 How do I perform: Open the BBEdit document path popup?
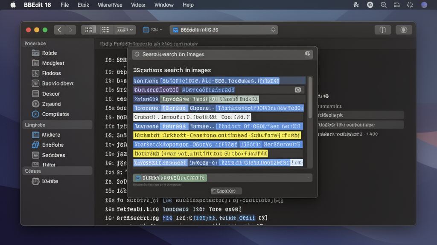pos(224,30)
